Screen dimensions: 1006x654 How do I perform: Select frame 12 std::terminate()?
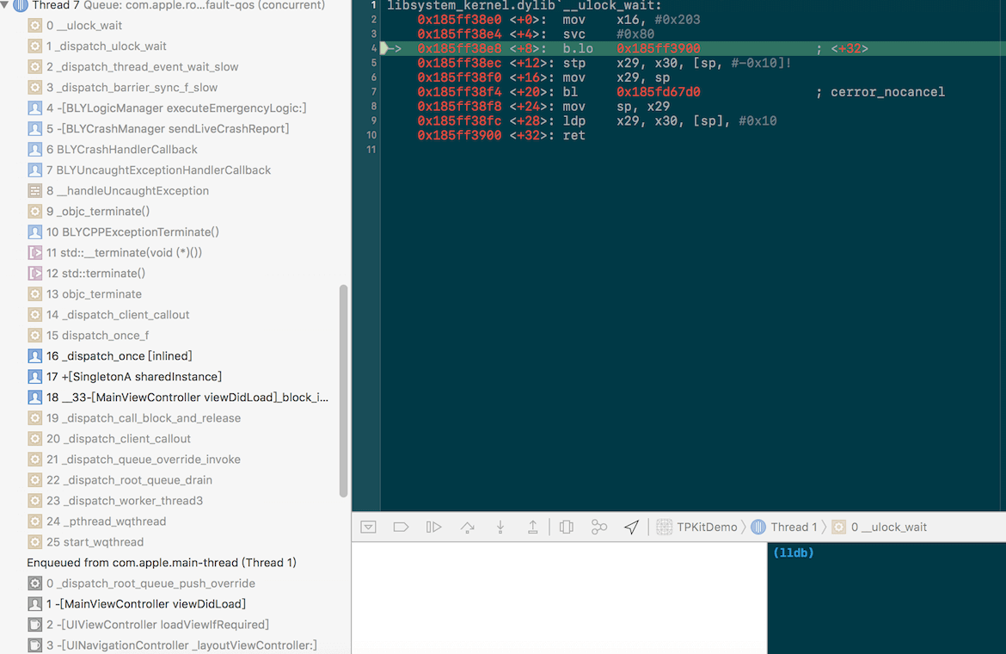(95, 274)
